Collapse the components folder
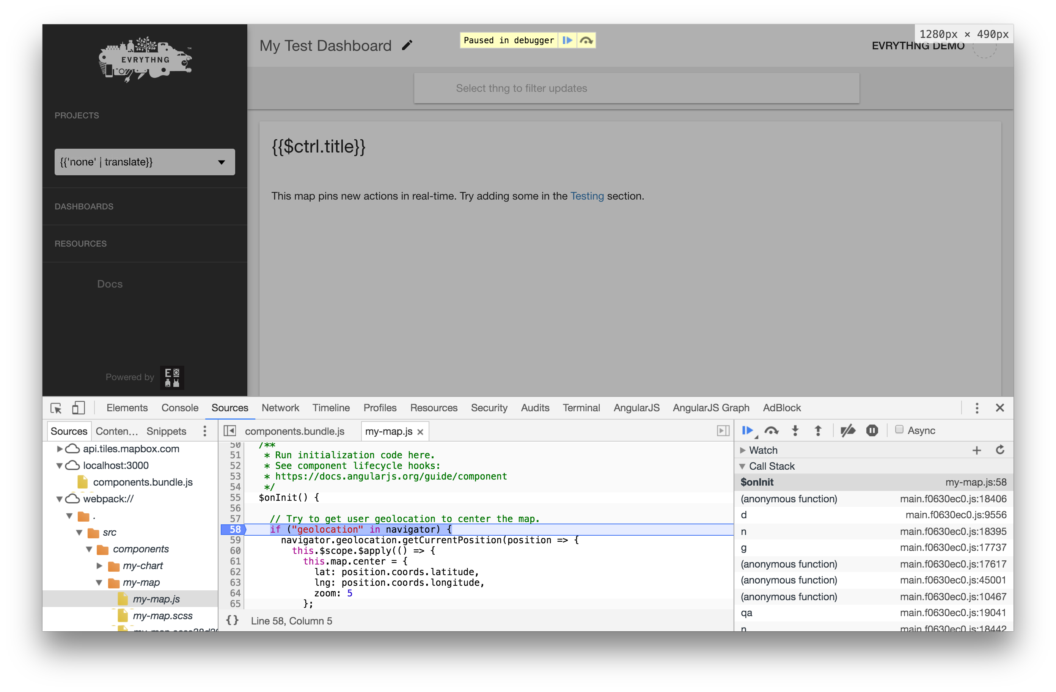1056x692 pixels. pos(89,549)
